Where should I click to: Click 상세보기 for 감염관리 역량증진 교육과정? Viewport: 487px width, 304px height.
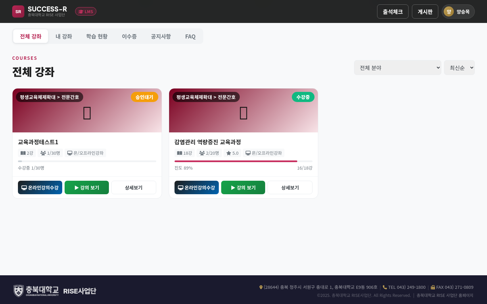pos(290,187)
